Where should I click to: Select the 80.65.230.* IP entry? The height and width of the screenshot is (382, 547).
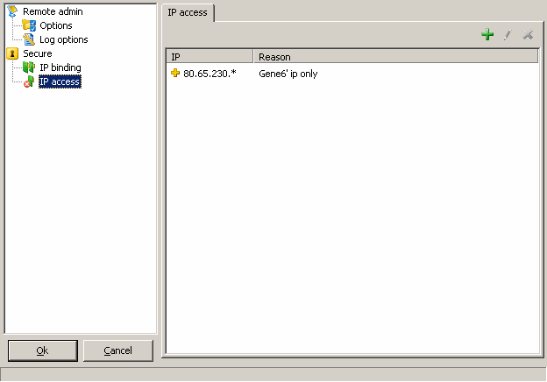210,74
